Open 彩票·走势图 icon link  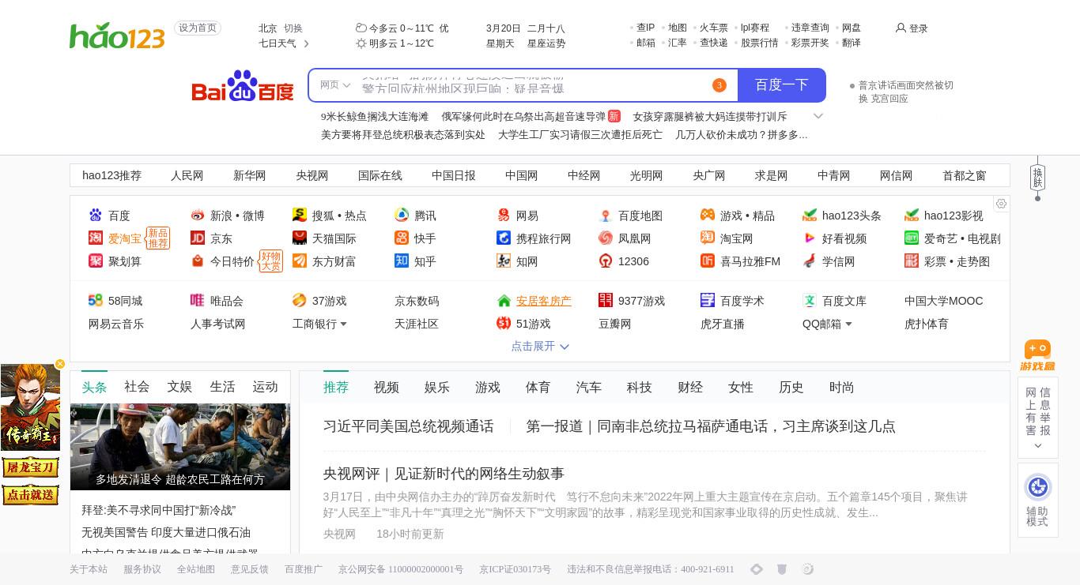coord(912,261)
